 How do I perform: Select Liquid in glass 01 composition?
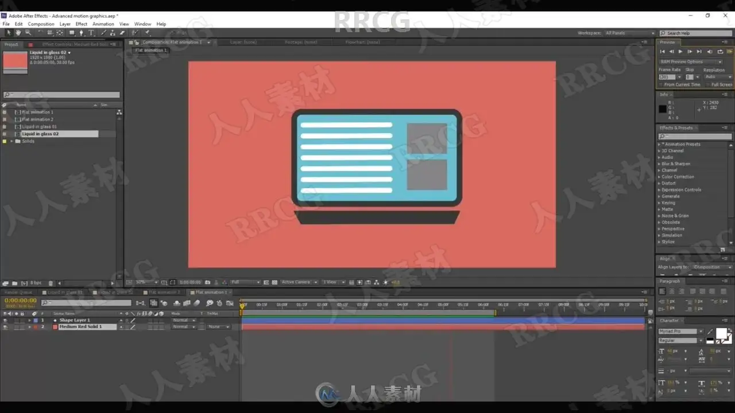[39, 127]
